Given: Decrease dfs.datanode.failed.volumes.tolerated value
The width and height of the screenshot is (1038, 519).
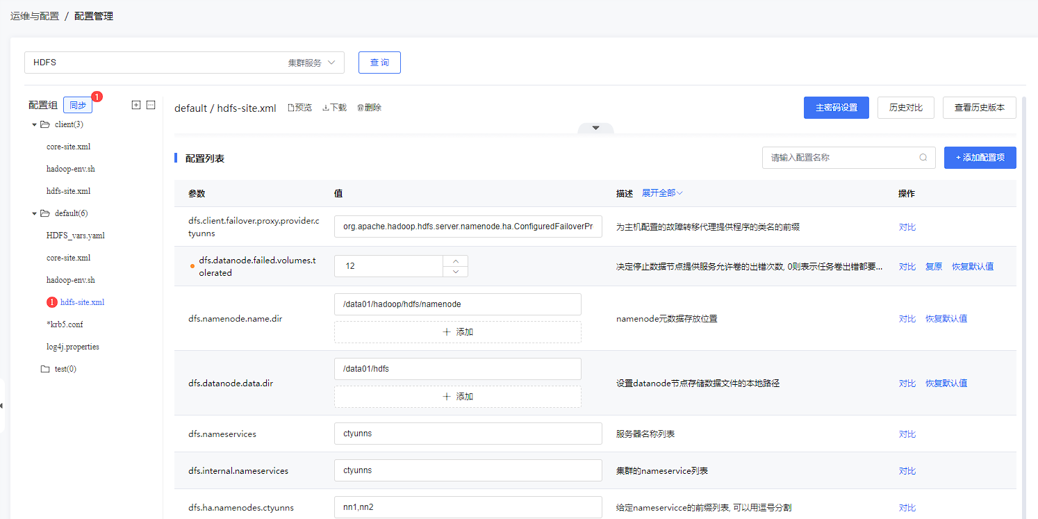Looking at the screenshot, I should point(456,271).
